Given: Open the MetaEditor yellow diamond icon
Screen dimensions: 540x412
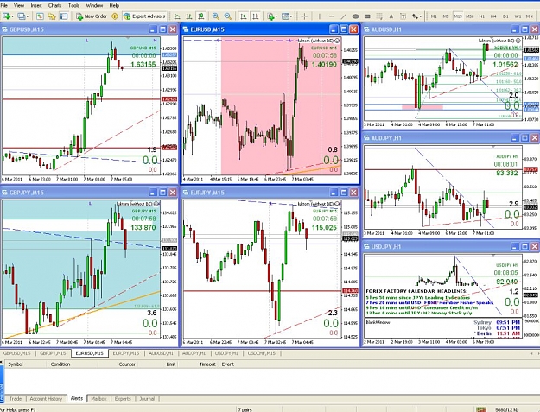Looking at the screenshot, I should tap(115, 16).
